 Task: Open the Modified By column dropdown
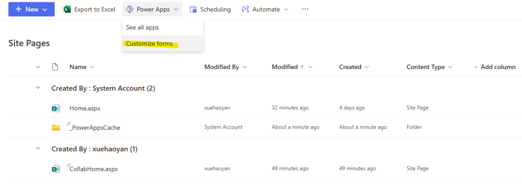225,67
